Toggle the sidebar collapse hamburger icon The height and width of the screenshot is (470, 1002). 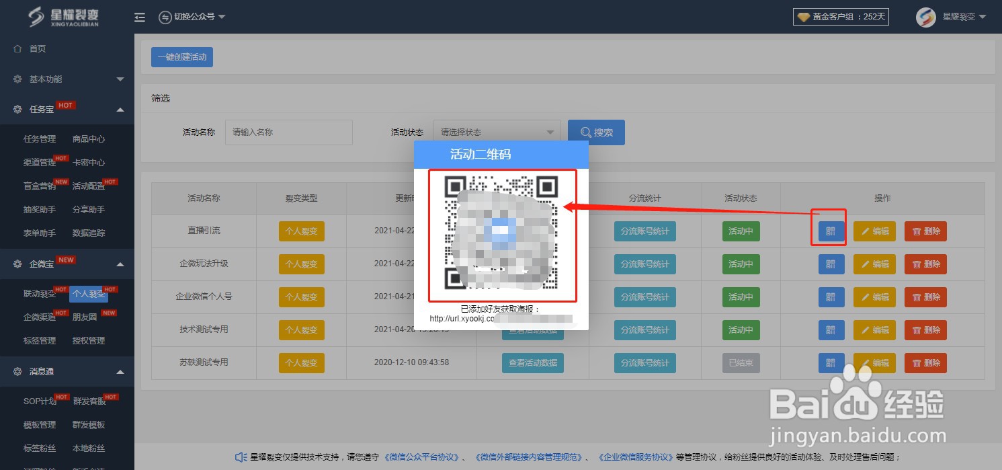pyautogui.click(x=140, y=17)
